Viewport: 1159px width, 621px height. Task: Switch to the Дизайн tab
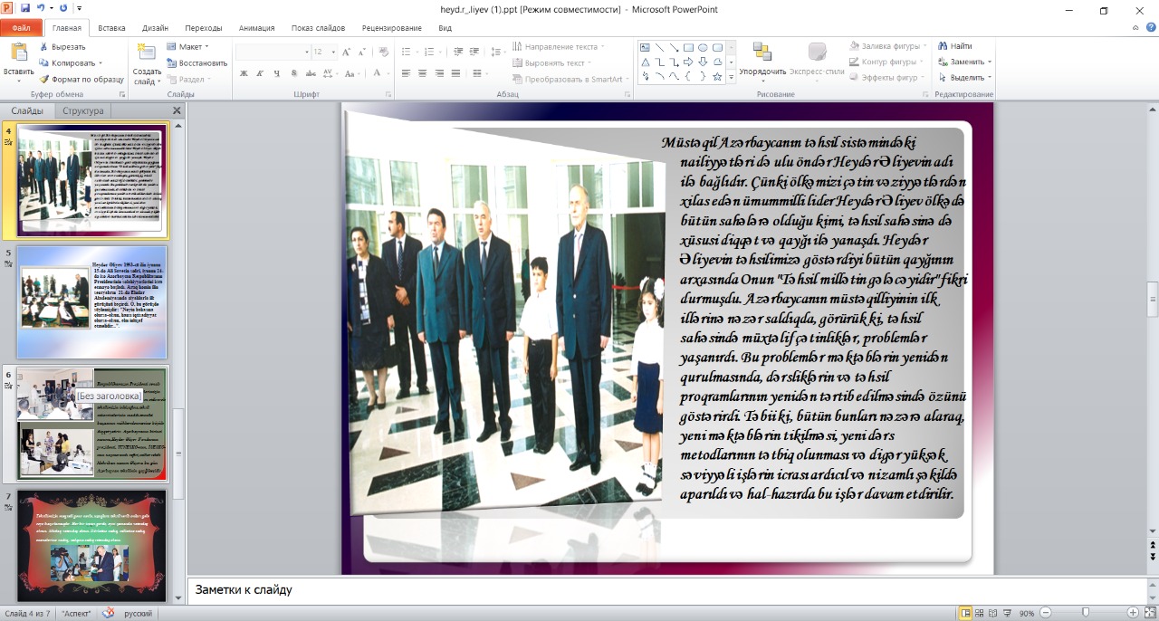tap(155, 28)
